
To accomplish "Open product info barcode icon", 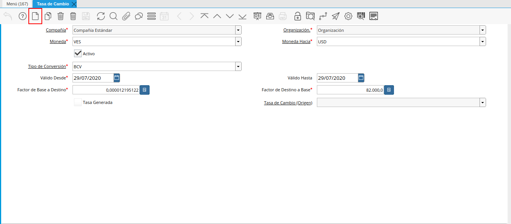I will 361,16.
